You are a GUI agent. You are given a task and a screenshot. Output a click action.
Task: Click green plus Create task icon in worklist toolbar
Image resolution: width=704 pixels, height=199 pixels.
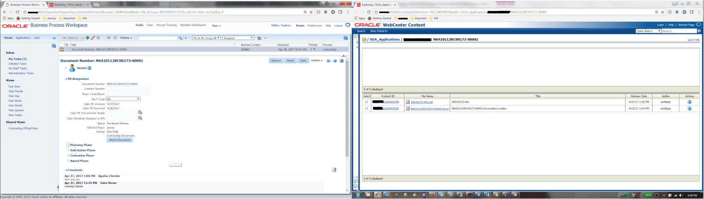pos(88,38)
